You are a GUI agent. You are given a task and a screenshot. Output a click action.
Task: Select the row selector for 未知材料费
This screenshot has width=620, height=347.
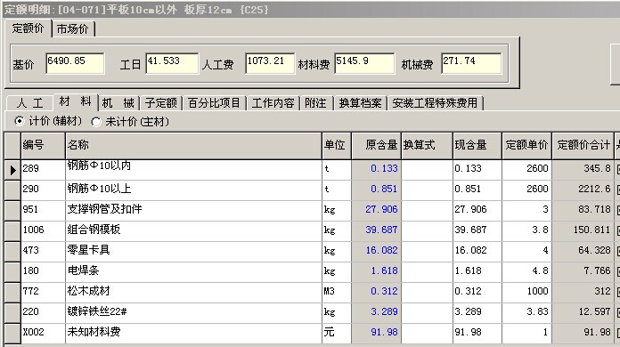12,334
